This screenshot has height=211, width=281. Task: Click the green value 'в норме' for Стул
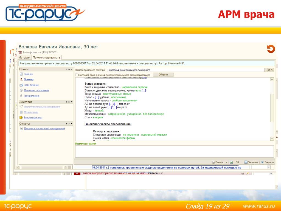[98, 117]
